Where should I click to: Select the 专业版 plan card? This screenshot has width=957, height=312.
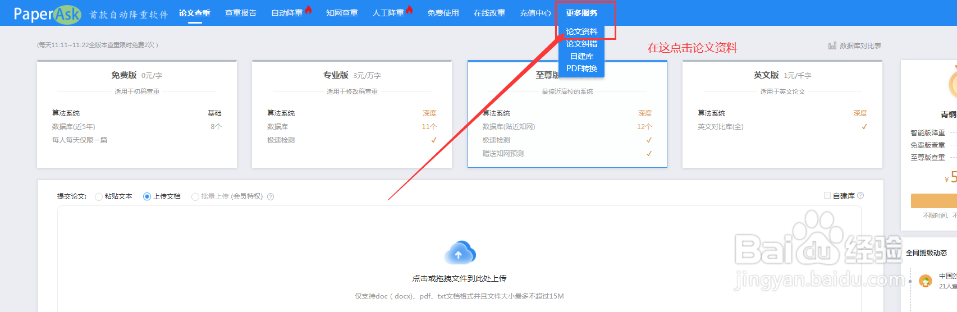352,114
